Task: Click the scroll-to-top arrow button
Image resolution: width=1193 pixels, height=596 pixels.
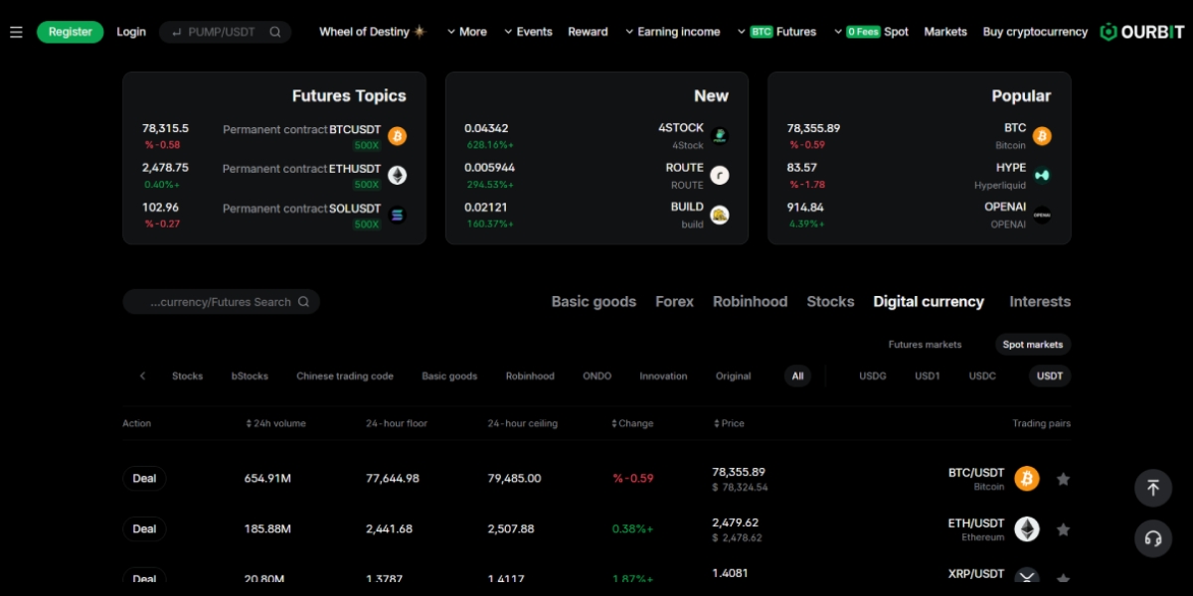Action: coord(1153,488)
